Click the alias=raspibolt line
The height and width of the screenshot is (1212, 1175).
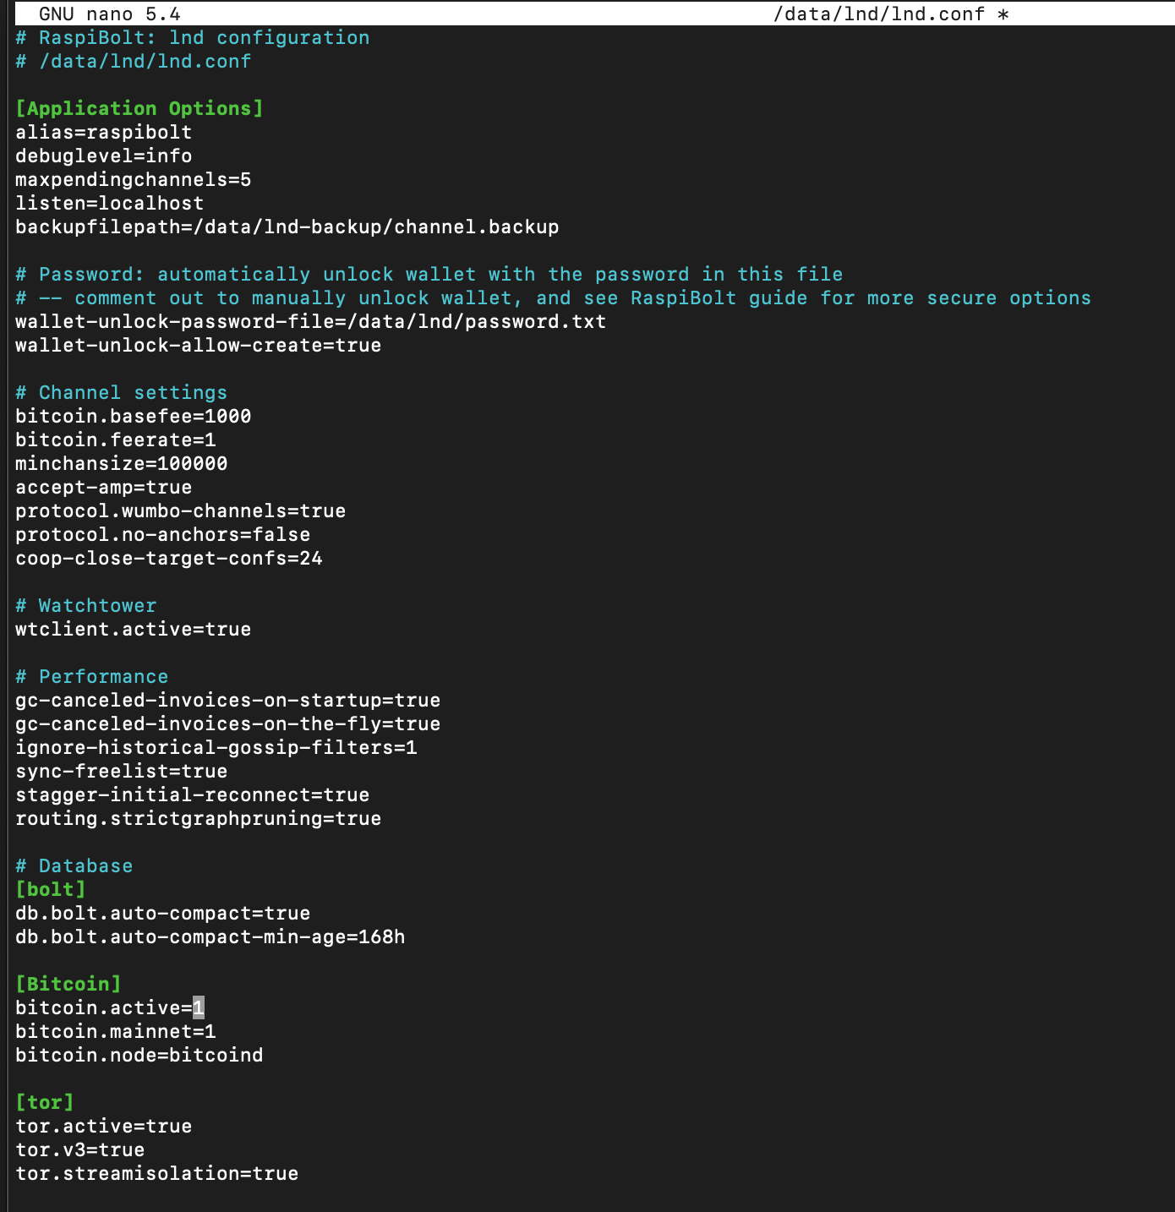coord(103,132)
